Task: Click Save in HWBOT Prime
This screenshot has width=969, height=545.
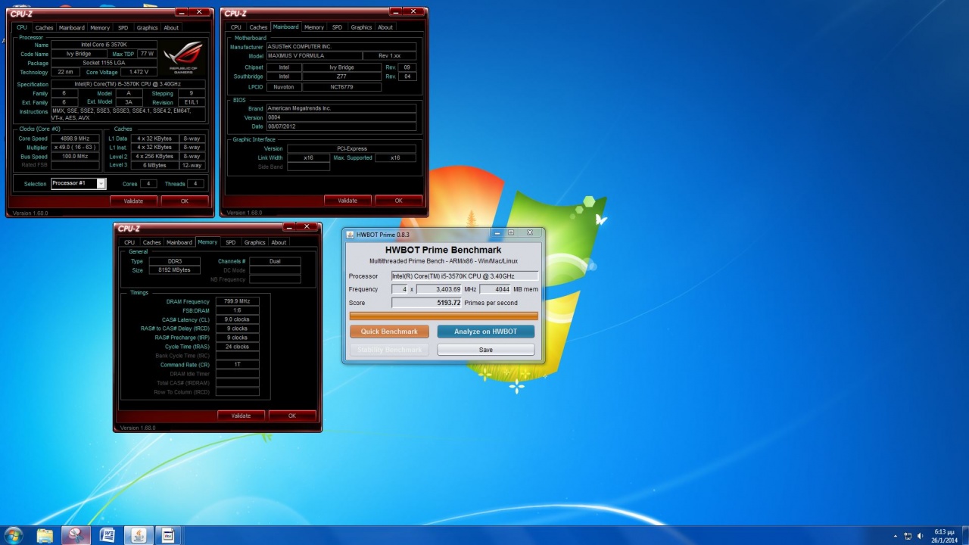Action: (485, 350)
